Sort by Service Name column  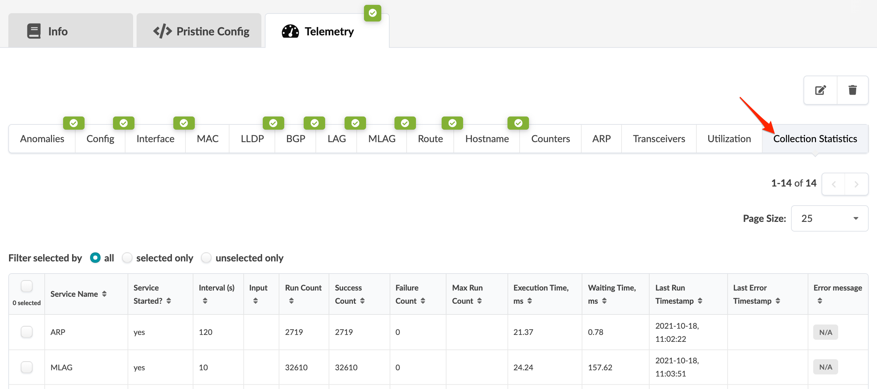tap(104, 294)
